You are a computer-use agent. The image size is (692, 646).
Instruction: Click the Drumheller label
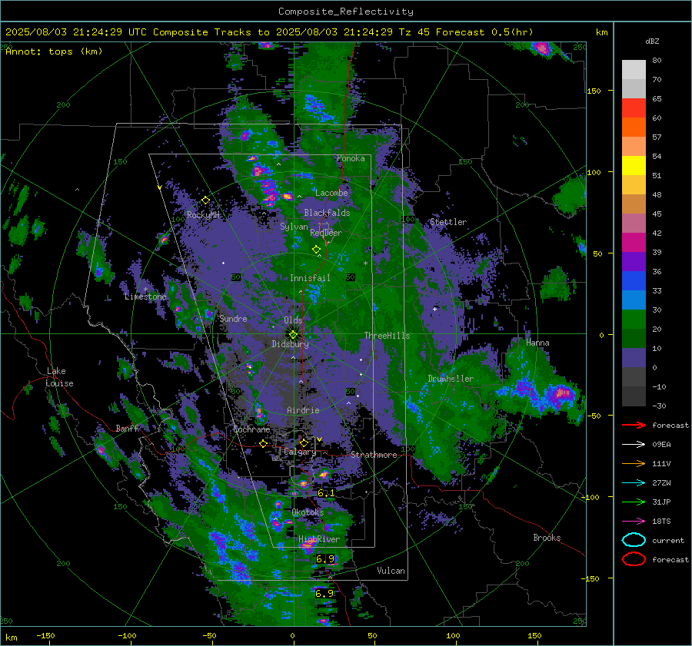pyautogui.click(x=451, y=379)
